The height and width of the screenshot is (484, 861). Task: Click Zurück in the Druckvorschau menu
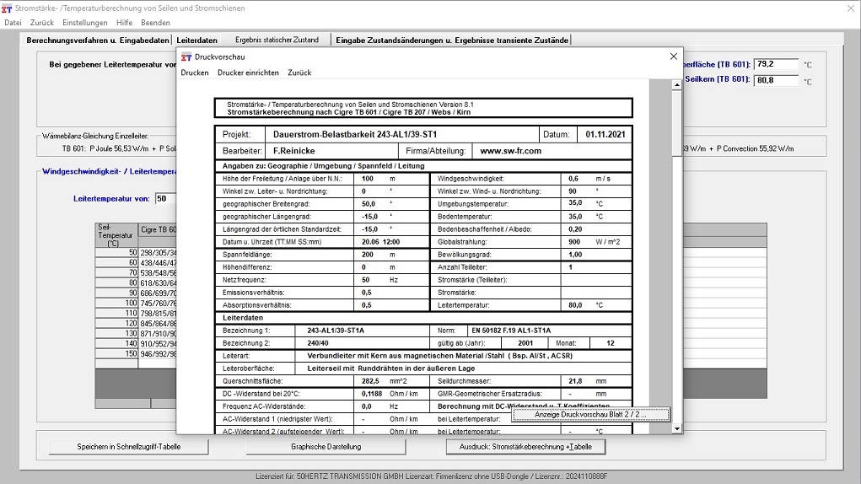tap(299, 73)
